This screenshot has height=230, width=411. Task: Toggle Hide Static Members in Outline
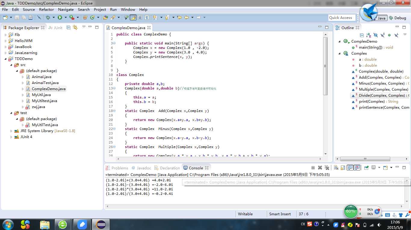(382, 35)
